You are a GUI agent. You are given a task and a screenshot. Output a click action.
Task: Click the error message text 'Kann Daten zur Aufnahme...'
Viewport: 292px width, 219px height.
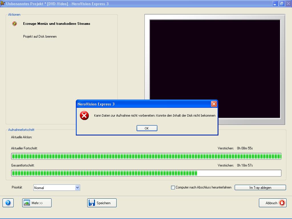[155, 115]
